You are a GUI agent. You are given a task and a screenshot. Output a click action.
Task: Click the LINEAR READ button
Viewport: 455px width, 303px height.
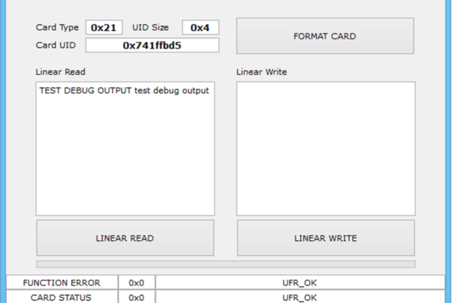[125, 238]
